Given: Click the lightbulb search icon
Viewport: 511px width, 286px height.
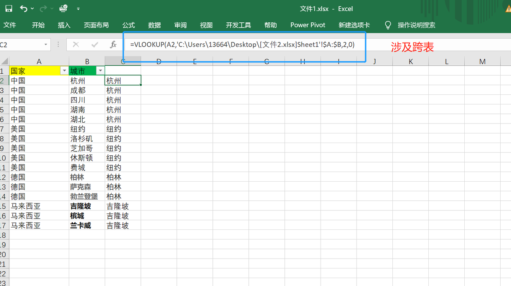Looking at the screenshot, I should 388,25.
